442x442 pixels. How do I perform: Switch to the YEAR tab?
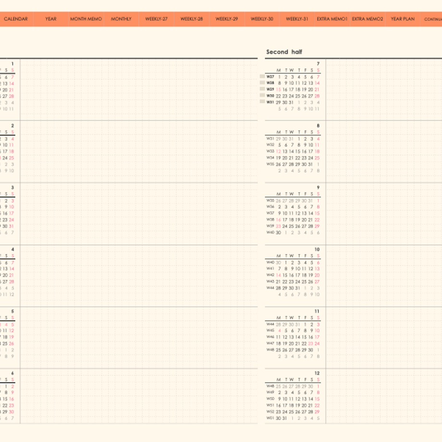51,19
